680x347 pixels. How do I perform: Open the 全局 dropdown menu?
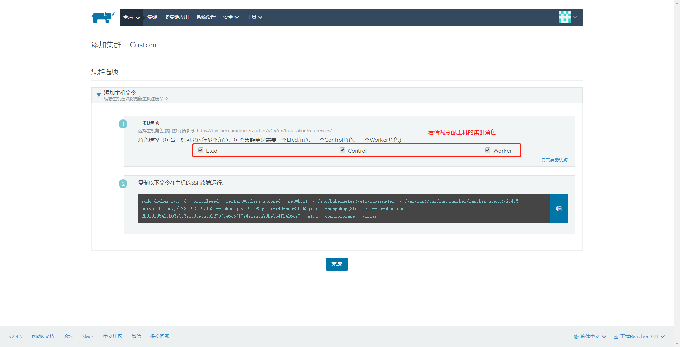point(131,17)
